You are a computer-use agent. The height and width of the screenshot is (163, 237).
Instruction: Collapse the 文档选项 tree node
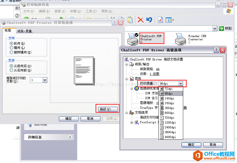pos(126,113)
